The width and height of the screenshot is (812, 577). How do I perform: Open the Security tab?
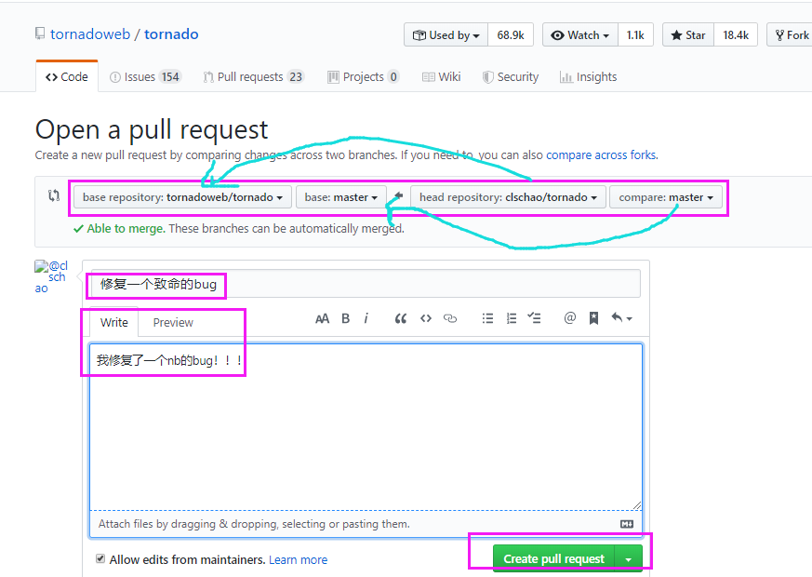pyautogui.click(x=511, y=76)
